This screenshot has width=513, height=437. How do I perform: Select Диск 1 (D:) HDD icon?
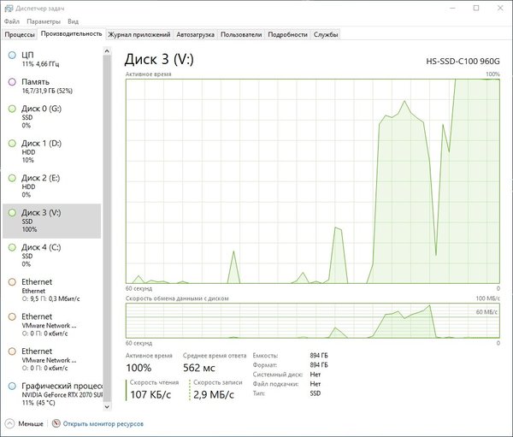[12, 144]
